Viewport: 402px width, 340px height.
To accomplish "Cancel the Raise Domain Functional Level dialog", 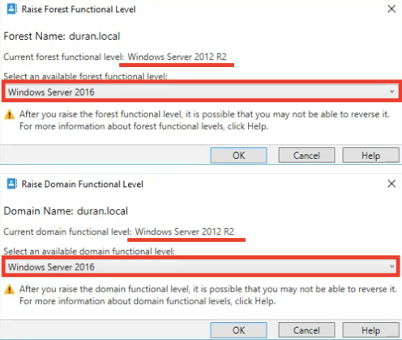I will pyautogui.click(x=306, y=330).
